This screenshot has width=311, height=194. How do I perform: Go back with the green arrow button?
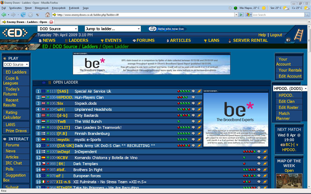pos(4,15)
